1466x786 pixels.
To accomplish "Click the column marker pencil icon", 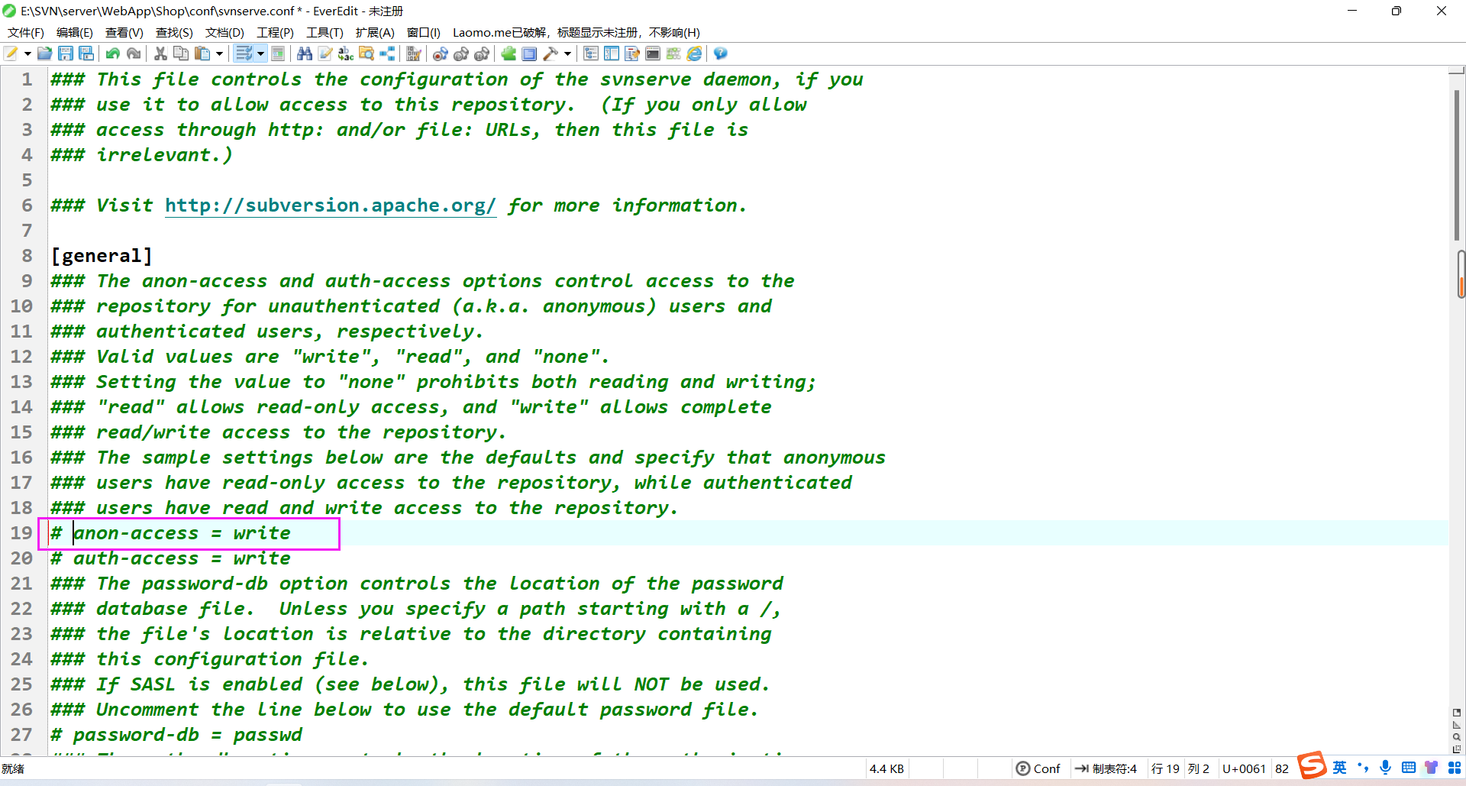I will (x=414, y=53).
